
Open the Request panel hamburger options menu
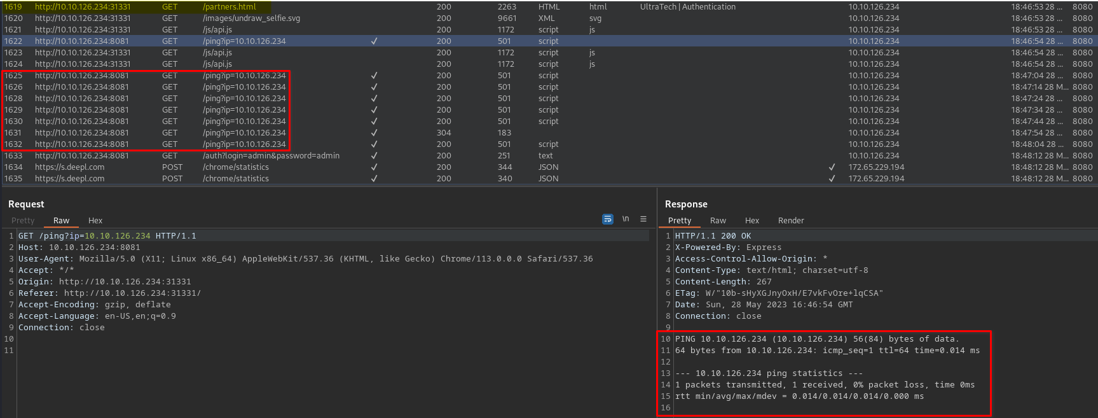coord(643,219)
